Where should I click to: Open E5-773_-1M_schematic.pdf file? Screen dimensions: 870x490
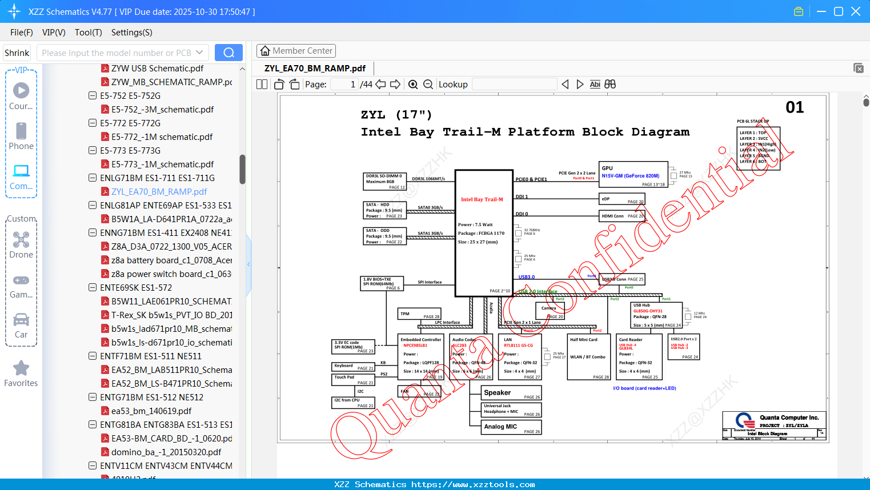tap(162, 164)
